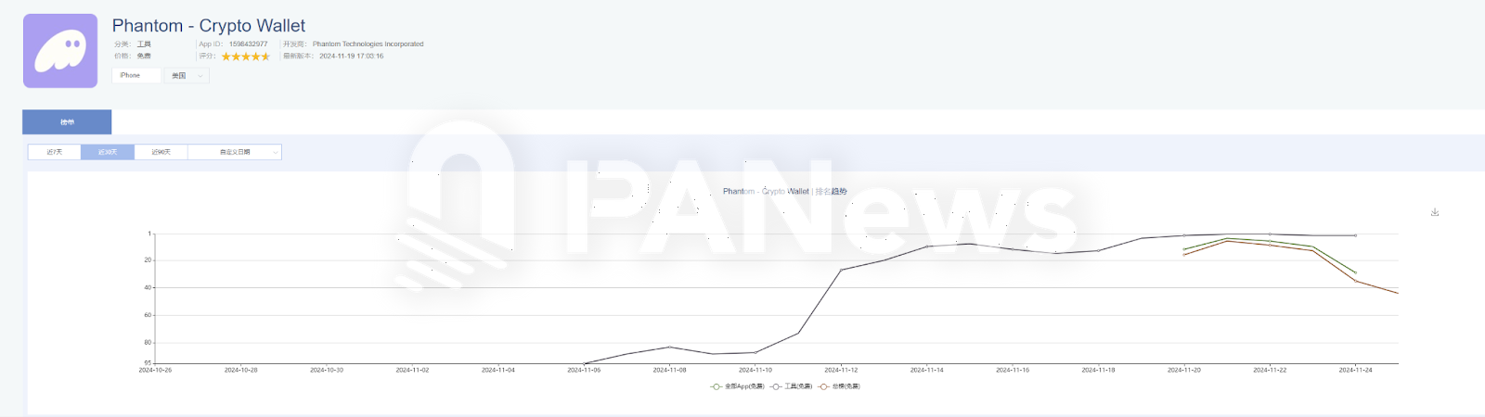1485x417 pixels.
Task: Toggle the 总榜(免费) legend series
Action: pos(840,386)
